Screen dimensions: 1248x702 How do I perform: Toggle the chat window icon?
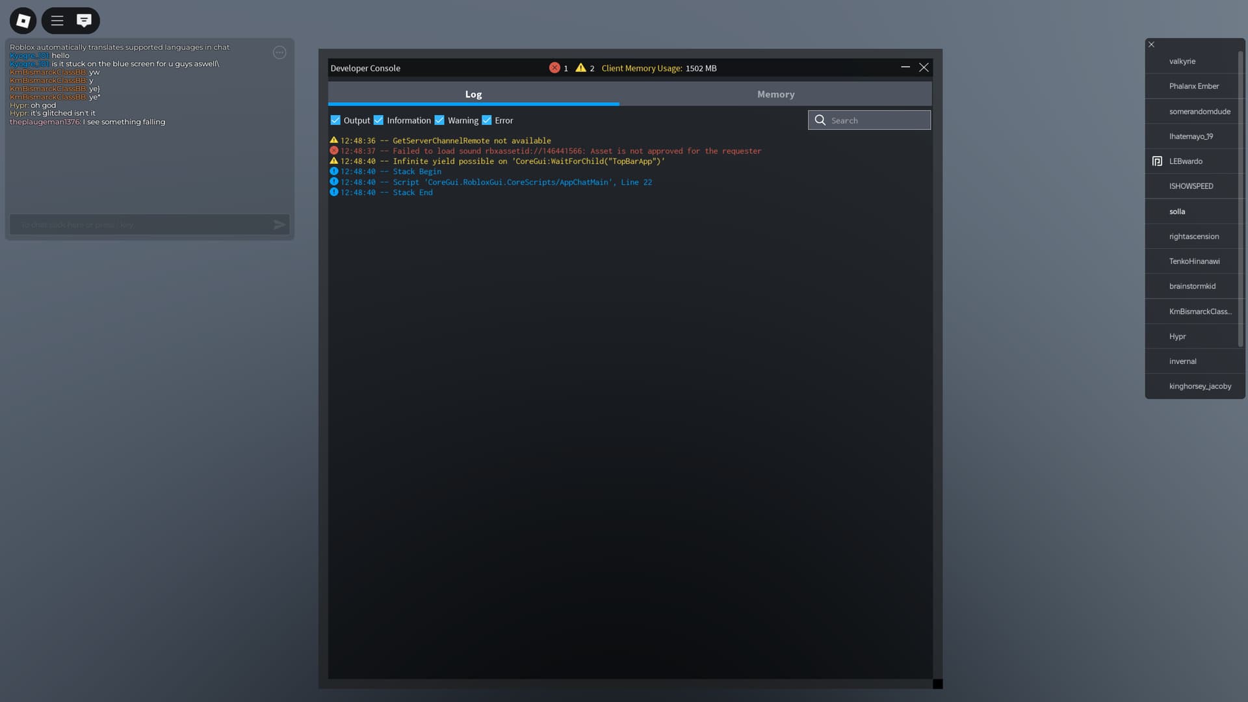84,21
